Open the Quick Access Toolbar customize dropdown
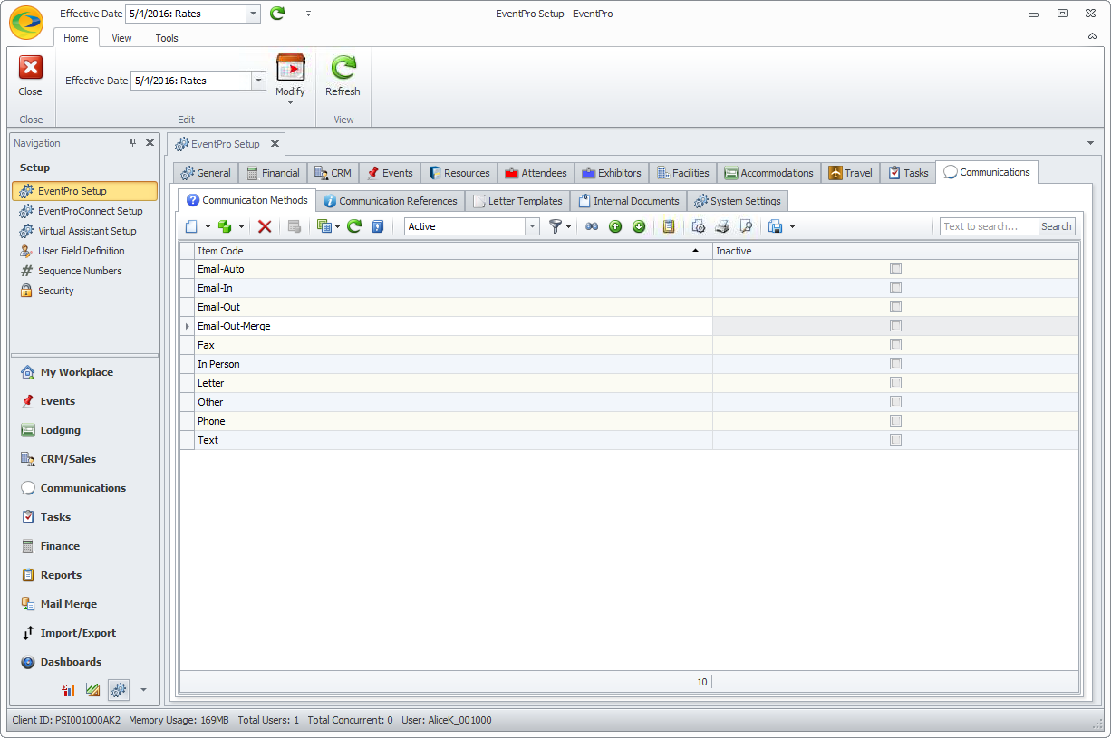The width and height of the screenshot is (1111, 738). pos(308,14)
